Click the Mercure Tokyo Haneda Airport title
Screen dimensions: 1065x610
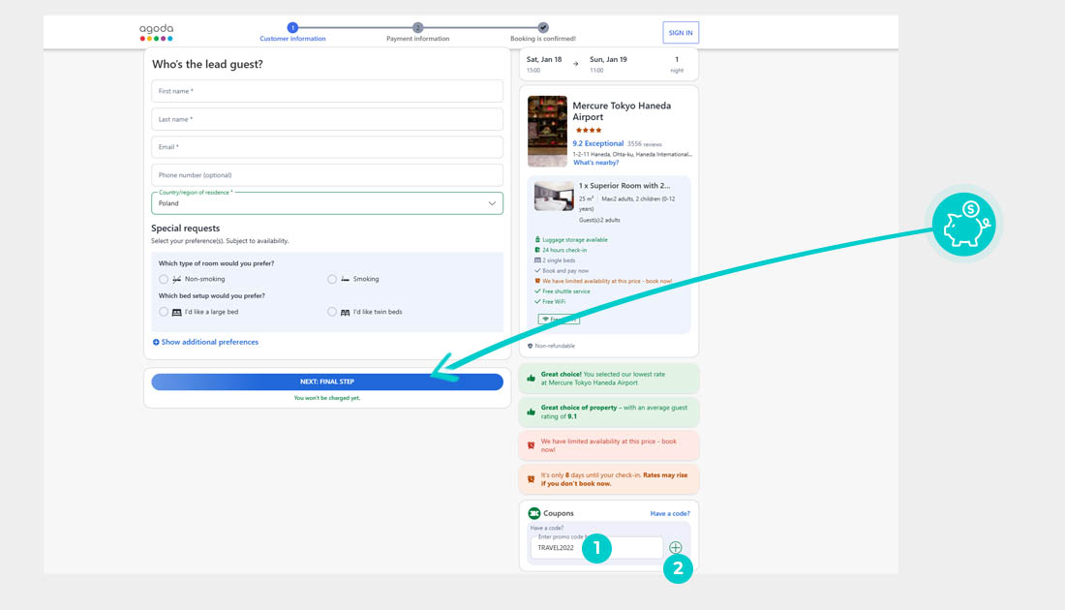tap(622, 111)
